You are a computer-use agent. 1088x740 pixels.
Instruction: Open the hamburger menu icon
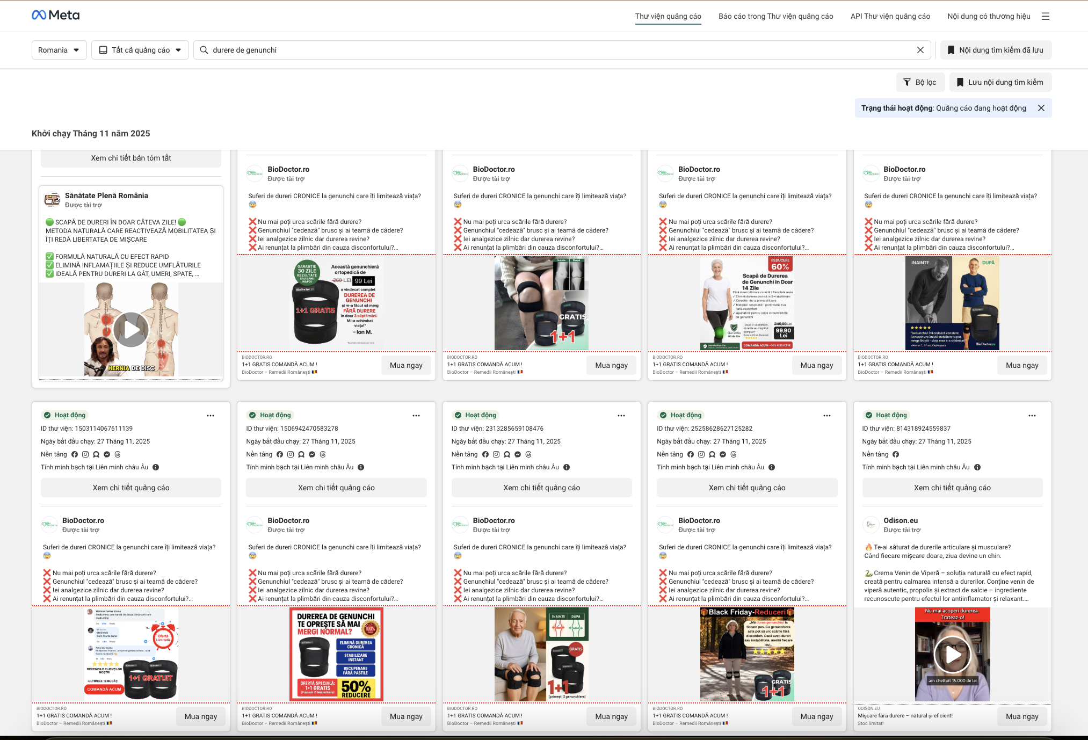tap(1045, 16)
